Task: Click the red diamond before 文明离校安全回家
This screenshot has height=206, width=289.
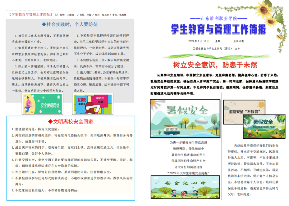Action: [50, 121]
